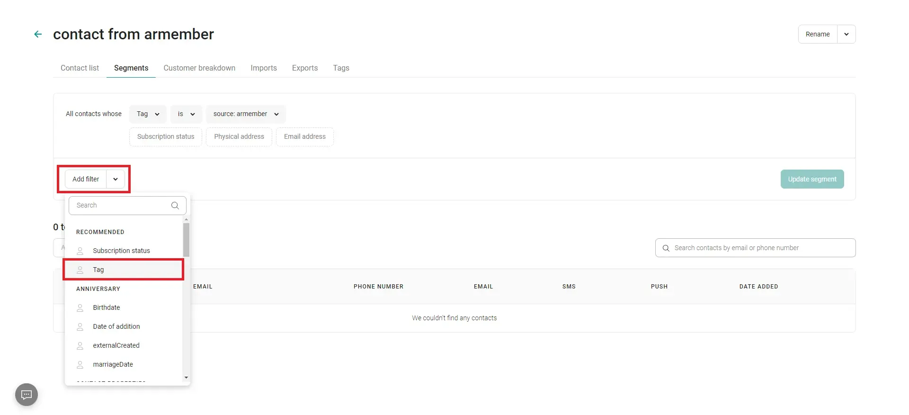Select externalCreated filter option

124,345
